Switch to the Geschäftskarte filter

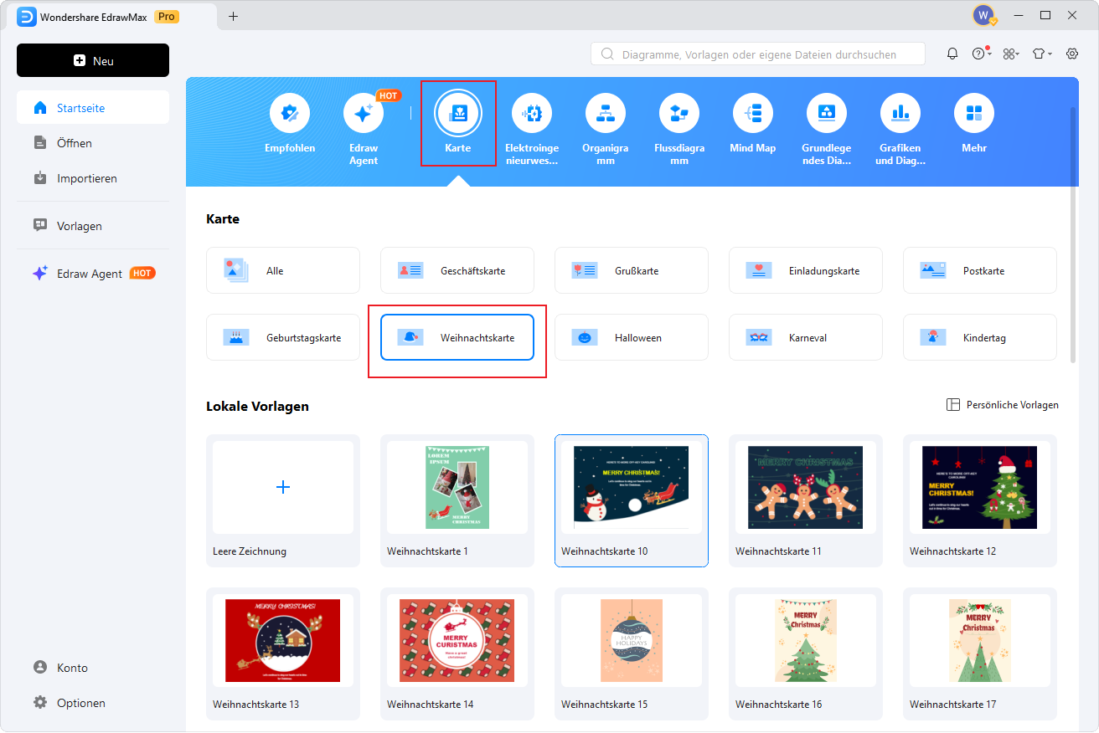tap(457, 269)
